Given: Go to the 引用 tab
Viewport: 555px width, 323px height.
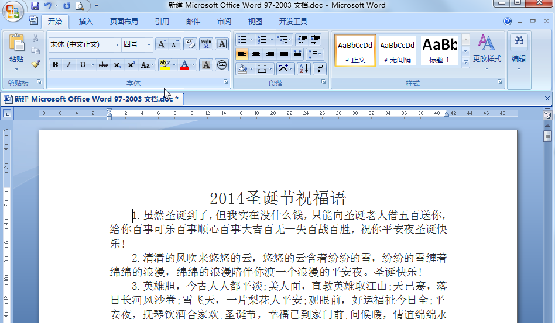Looking at the screenshot, I should pyautogui.click(x=162, y=22).
